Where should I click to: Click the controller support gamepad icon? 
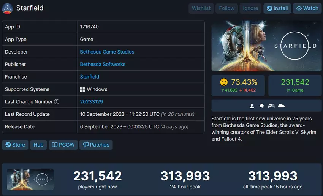point(271,106)
